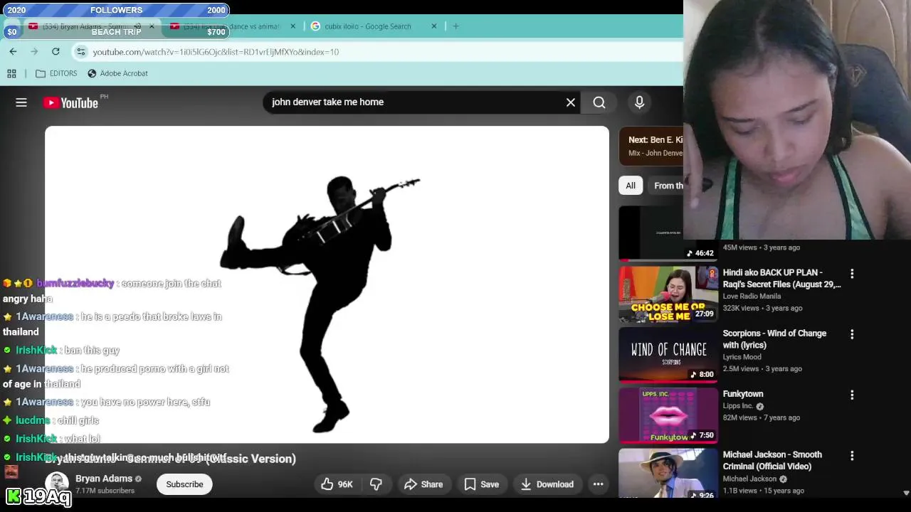Click lucdme username in chat overlay
Viewport: 911px width, 512px height.
point(33,421)
